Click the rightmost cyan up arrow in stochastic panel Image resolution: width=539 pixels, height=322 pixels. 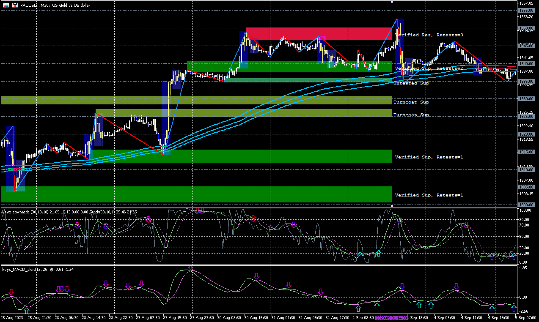pos(514,256)
